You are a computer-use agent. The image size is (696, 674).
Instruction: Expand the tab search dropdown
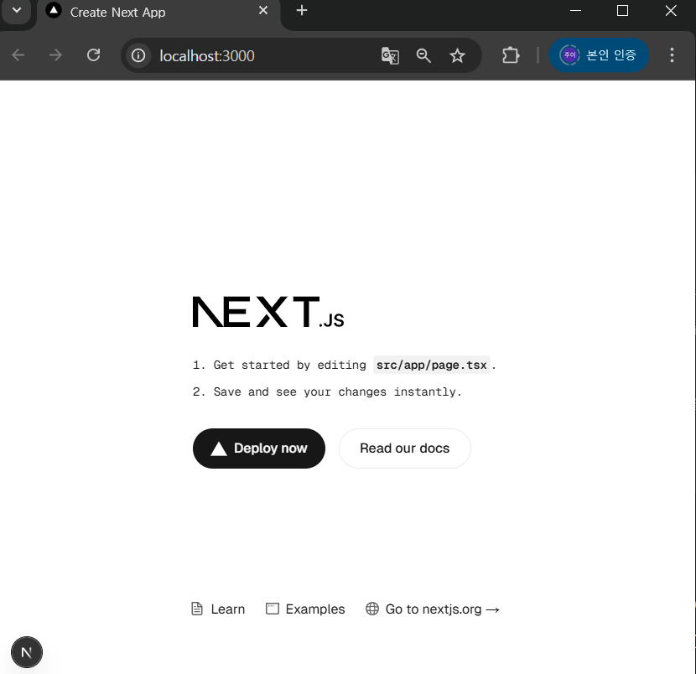[16, 11]
